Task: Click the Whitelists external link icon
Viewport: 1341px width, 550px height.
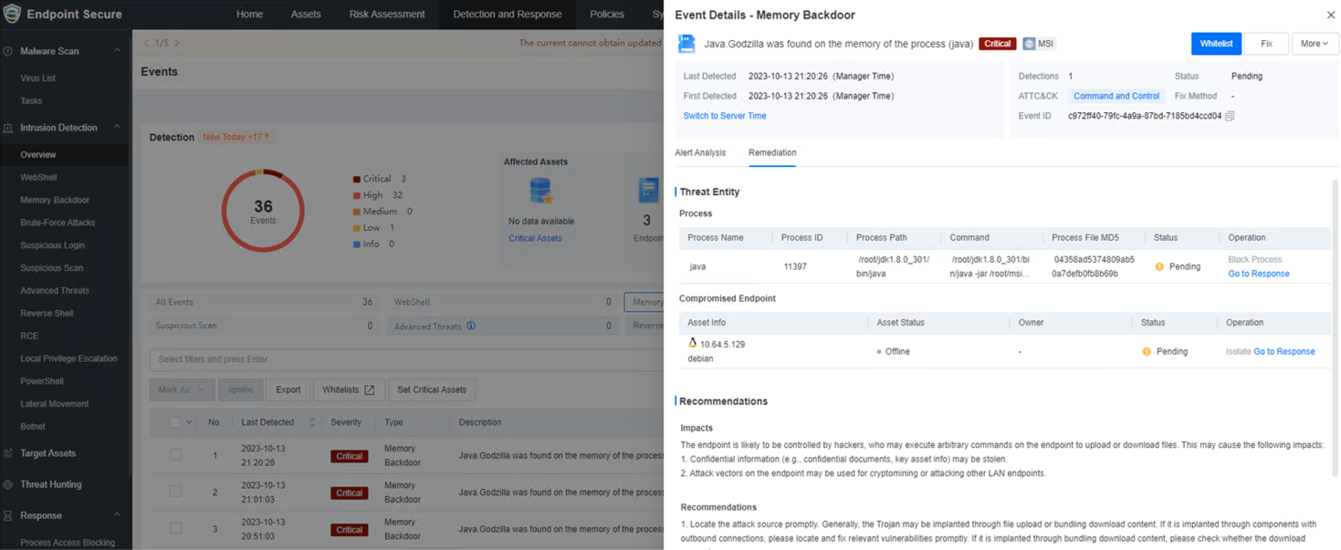Action: tap(369, 390)
